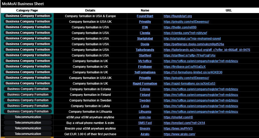Viewport: 259px width, 138px height.
Task: Follow the Tailorbrands name link
Action: tap(145, 50)
